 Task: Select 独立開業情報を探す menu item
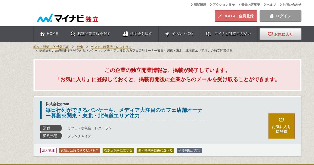pos(91,34)
